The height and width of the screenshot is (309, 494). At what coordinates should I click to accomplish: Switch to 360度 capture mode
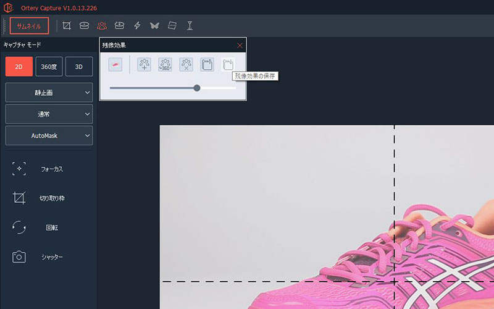(49, 67)
